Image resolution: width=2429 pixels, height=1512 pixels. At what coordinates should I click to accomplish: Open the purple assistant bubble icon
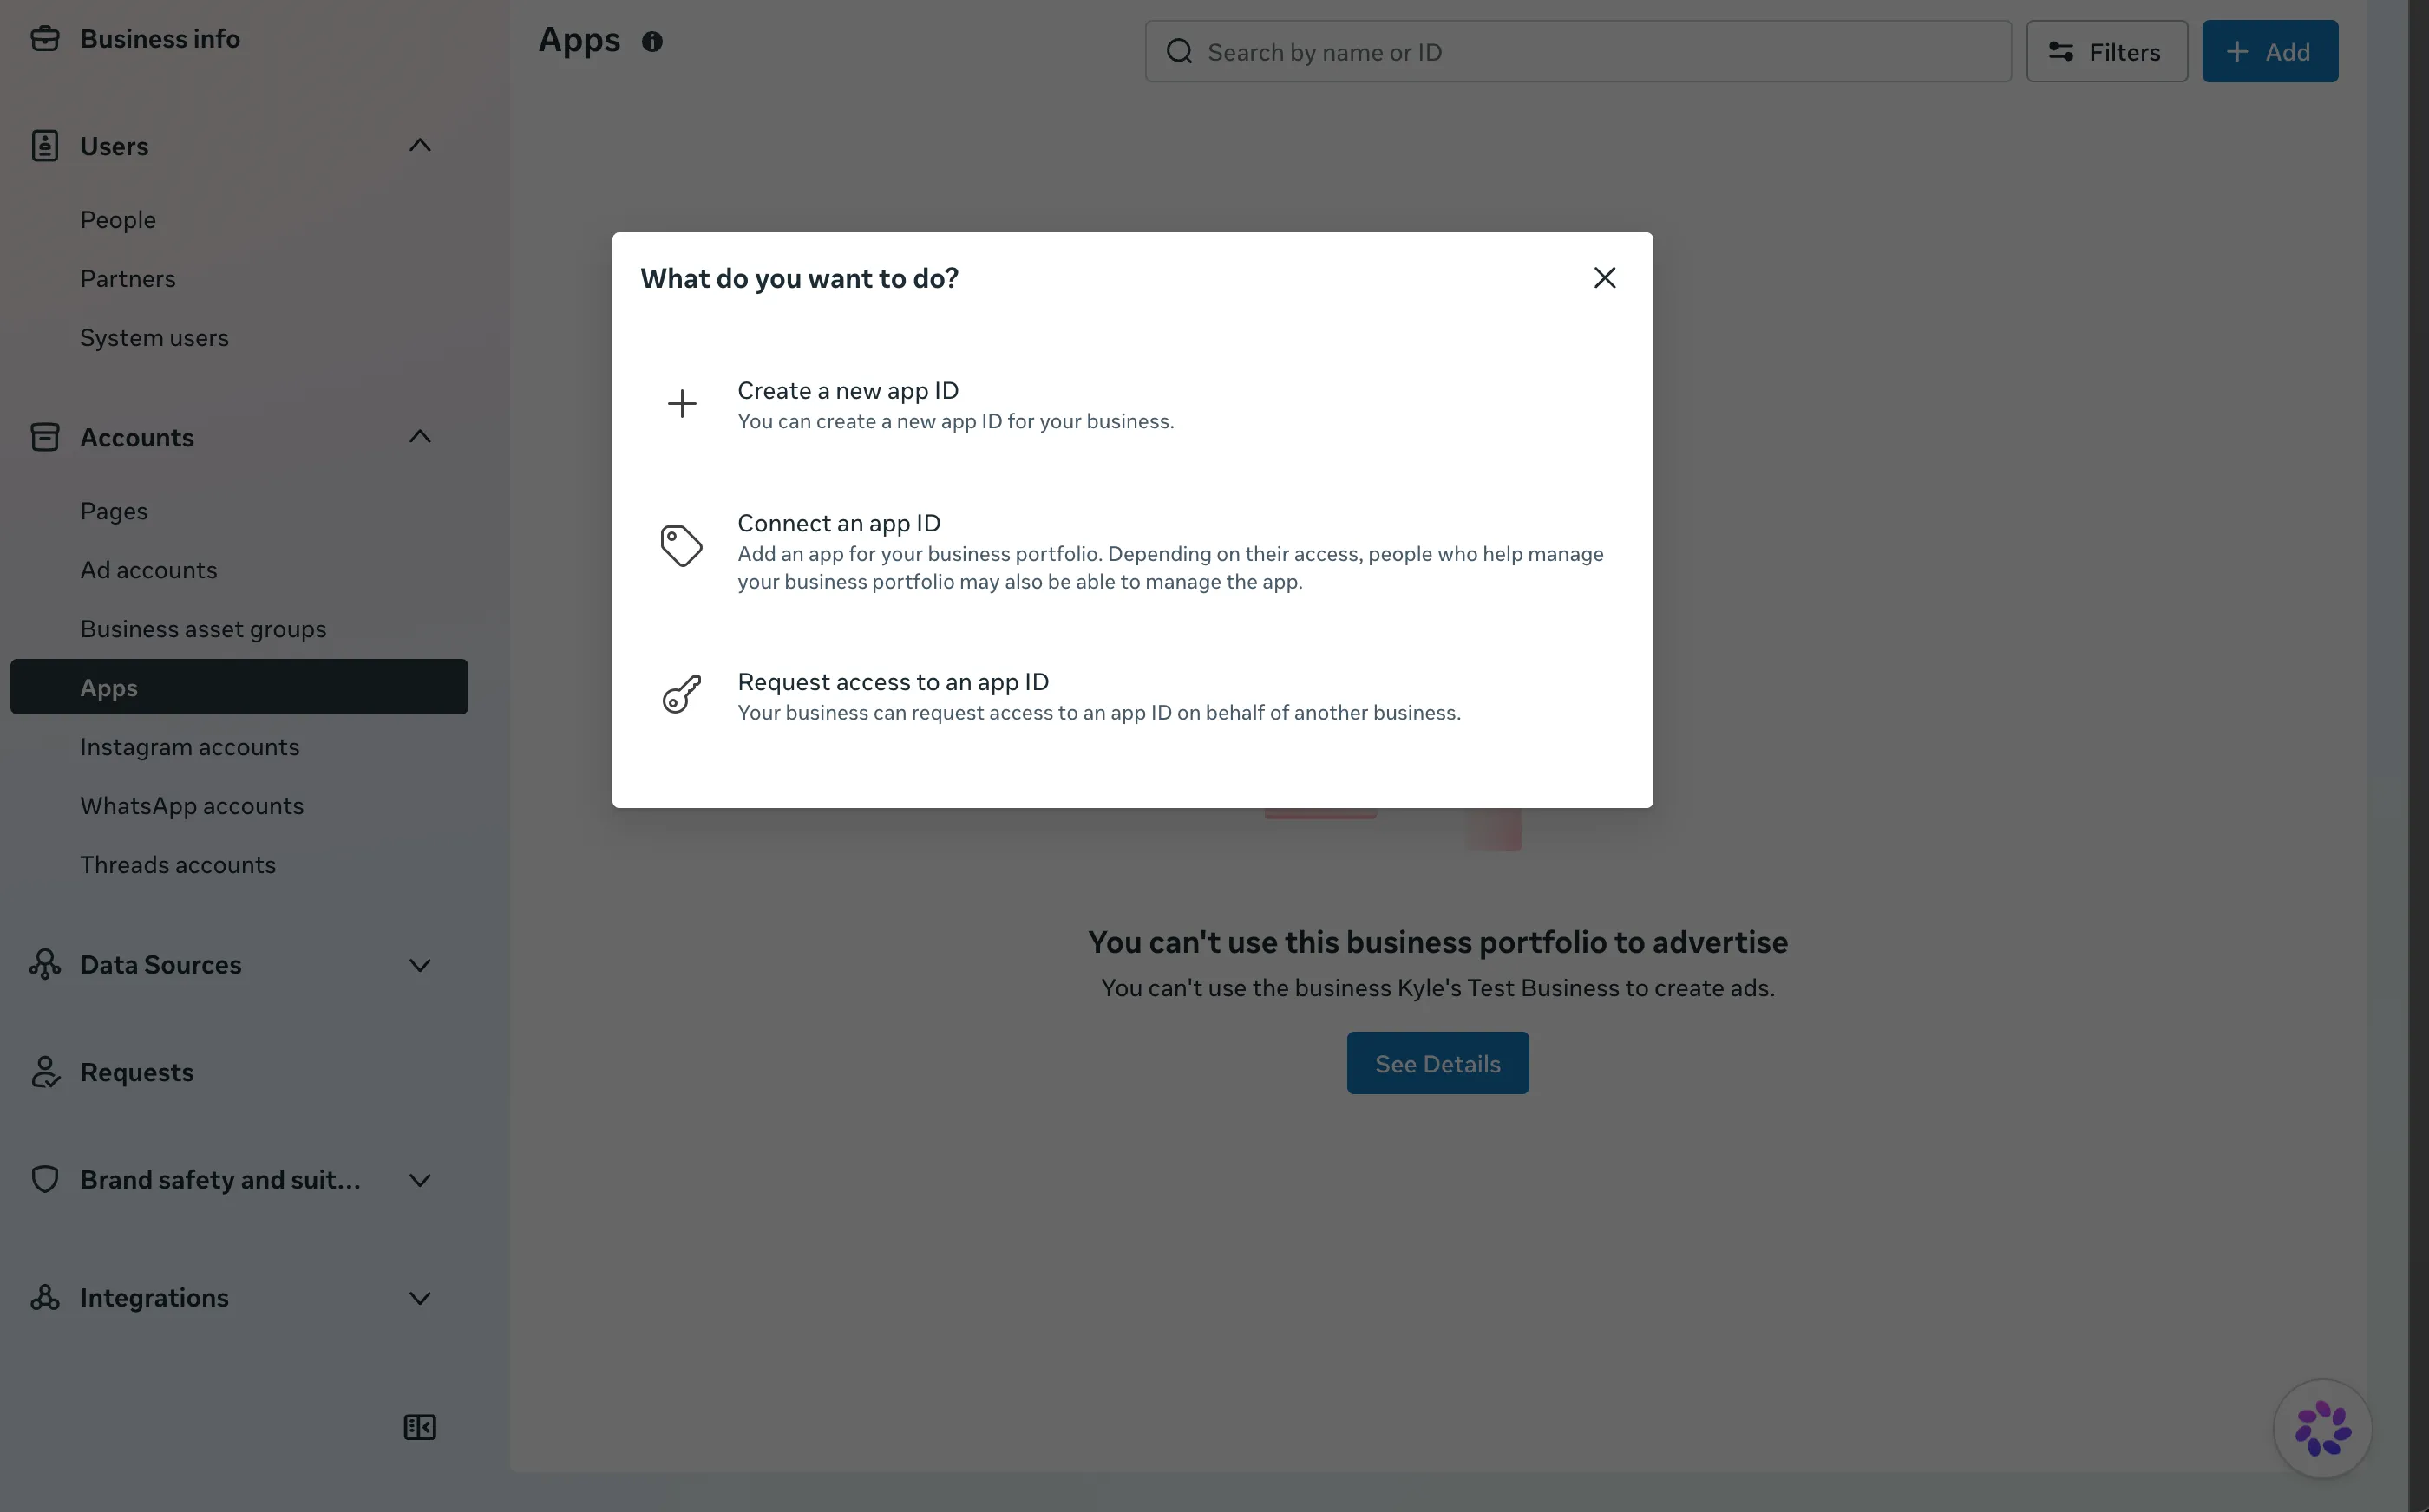2323,1428
